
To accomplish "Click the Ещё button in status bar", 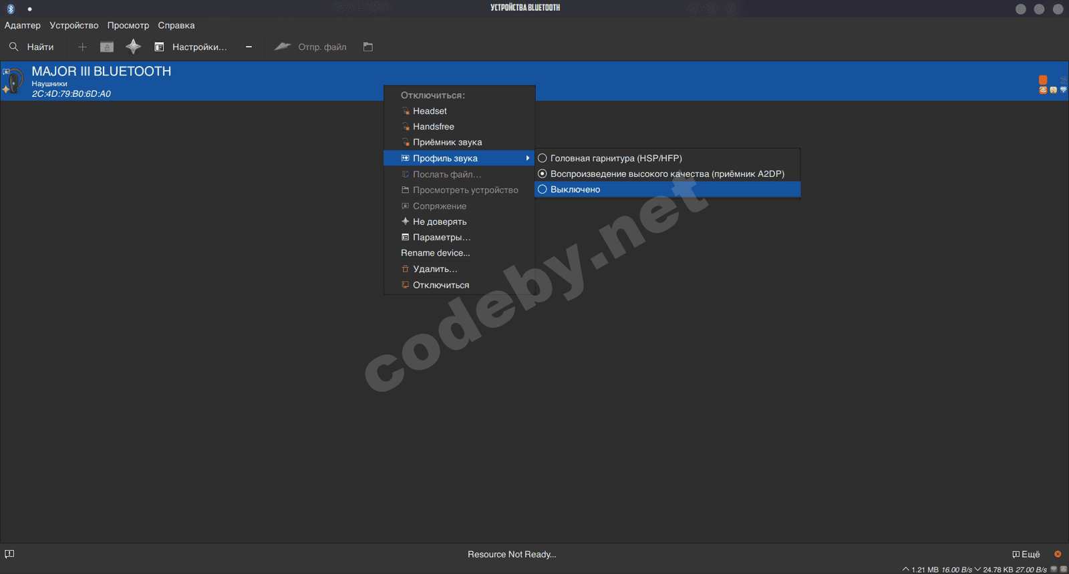I will coord(1026,554).
